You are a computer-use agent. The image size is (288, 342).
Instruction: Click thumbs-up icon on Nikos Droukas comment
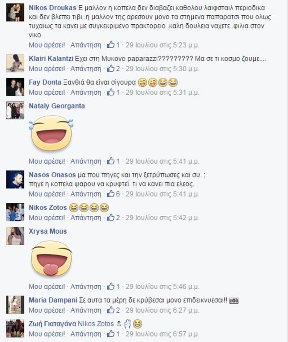pos(111,45)
